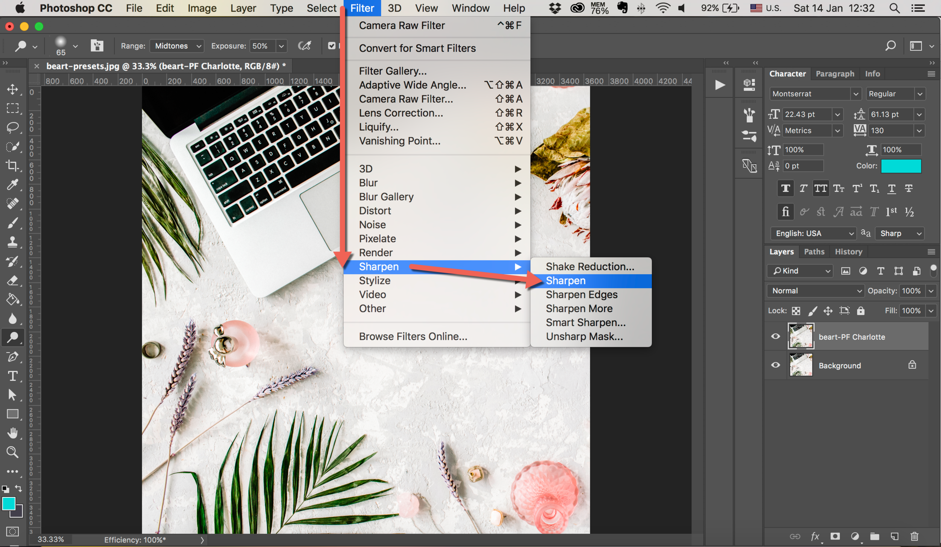941x547 pixels.
Task: Create a new layer group folder
Action: pos(875,536)
